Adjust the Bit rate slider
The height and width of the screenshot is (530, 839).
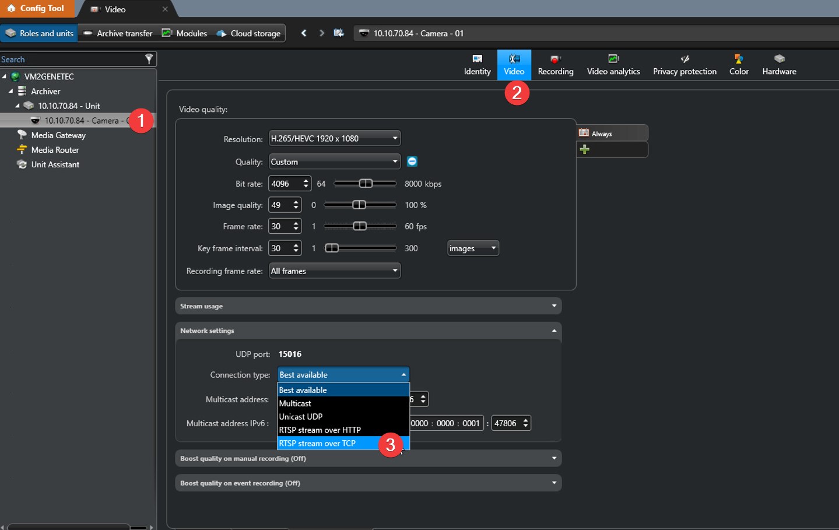(366, 184)
